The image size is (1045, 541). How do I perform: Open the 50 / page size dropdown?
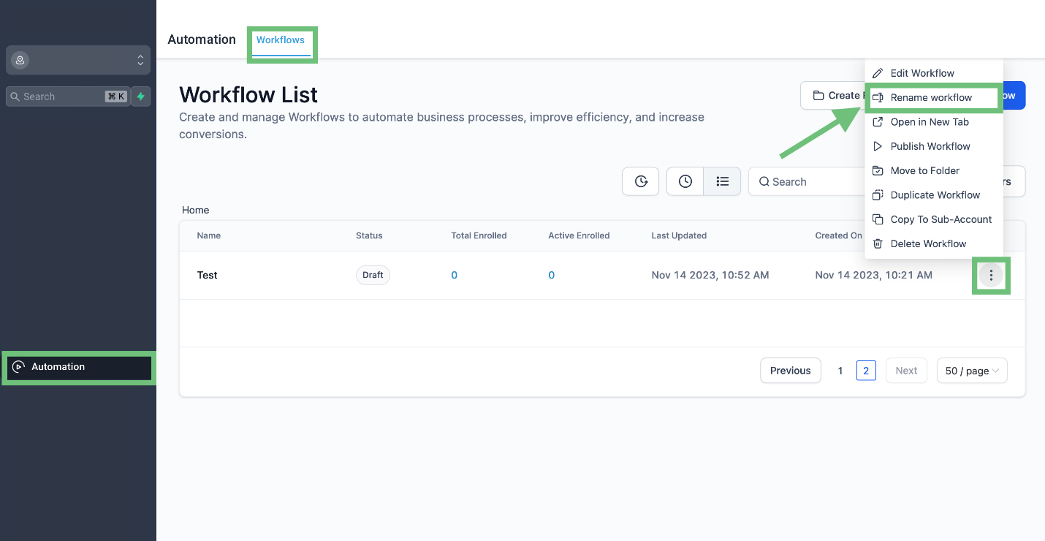tap(972, 371)
